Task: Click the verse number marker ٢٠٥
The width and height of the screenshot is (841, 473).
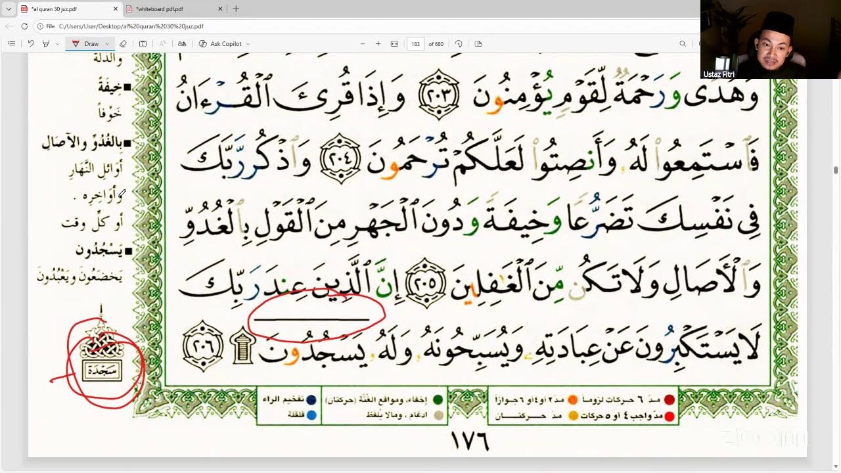Action: (426, 283)
